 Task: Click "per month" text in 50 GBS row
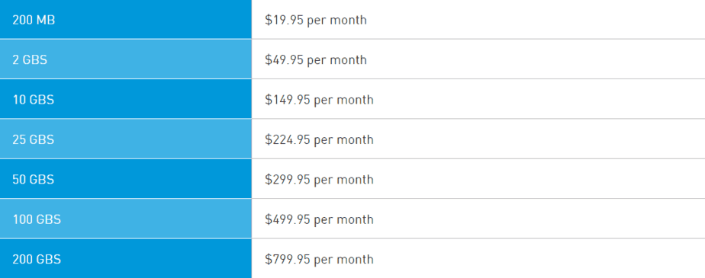point(343,180)
